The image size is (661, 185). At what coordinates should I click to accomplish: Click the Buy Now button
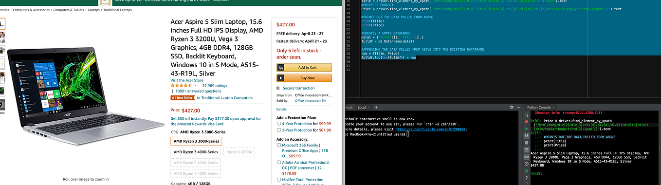pyautogui.click(x=304, y=78)
